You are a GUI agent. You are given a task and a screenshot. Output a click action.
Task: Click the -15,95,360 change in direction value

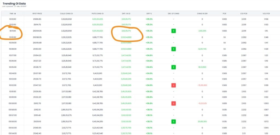coord(202,85)
